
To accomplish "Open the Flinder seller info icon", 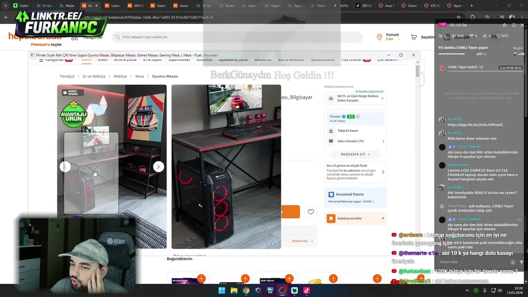I will [358, 116].
